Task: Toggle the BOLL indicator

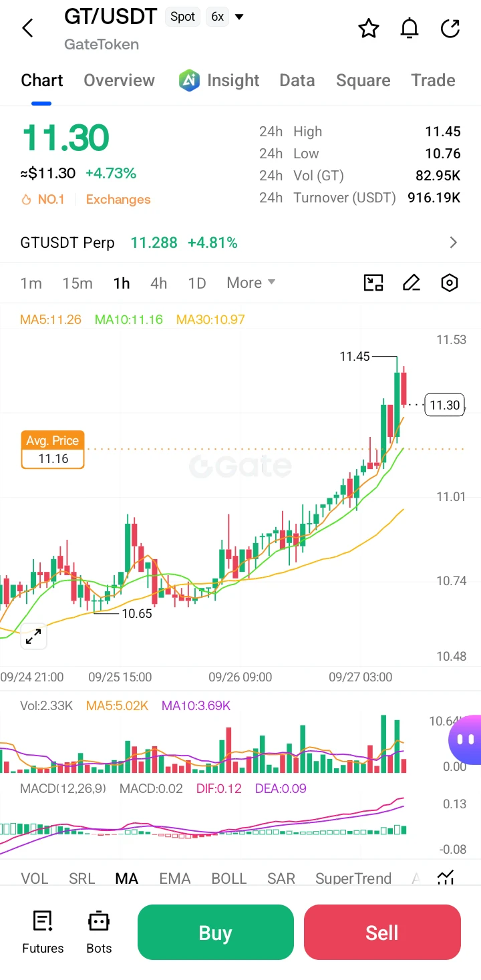Action: click(x=229, y=878)
